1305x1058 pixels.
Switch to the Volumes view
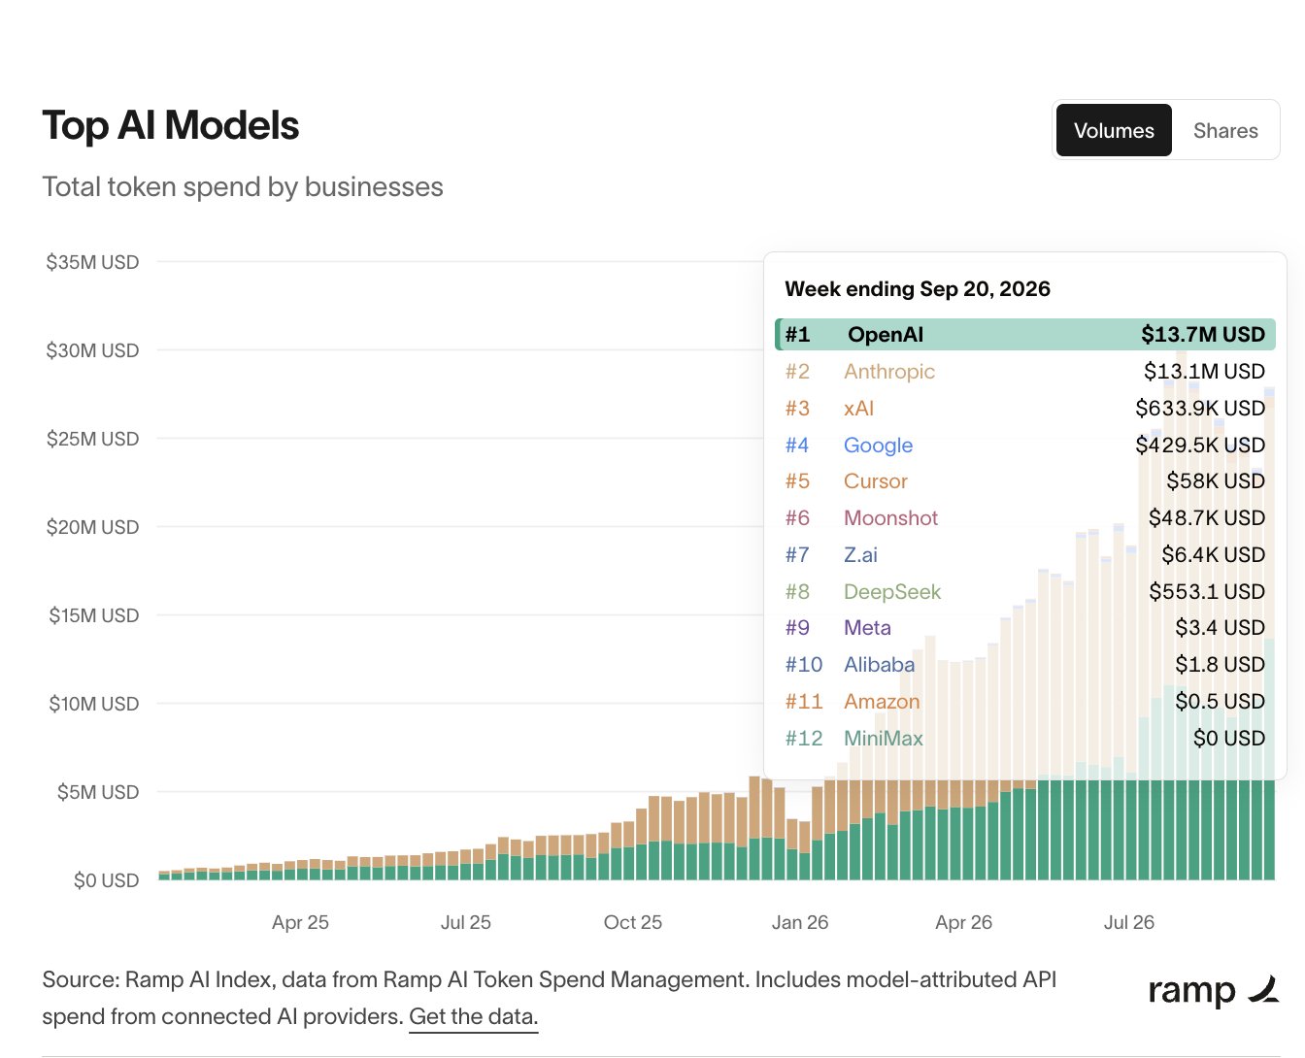[1114, 130]
